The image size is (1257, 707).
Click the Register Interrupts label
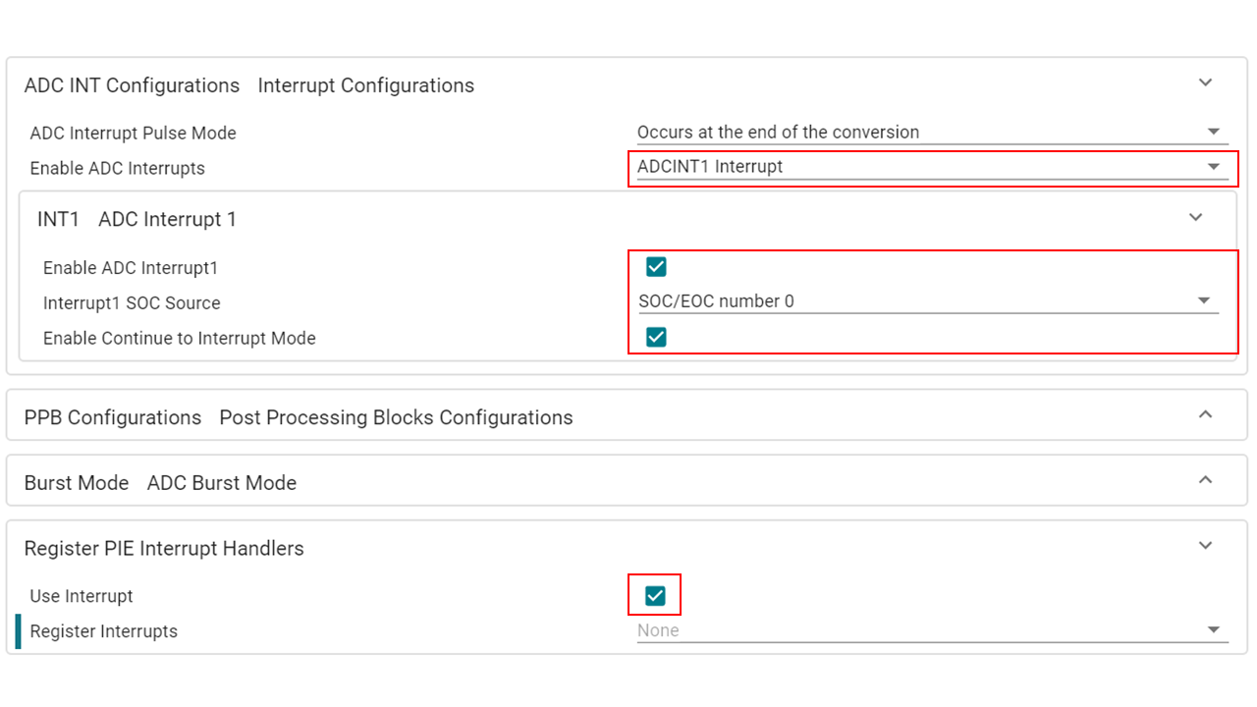(x=103, y=631)
